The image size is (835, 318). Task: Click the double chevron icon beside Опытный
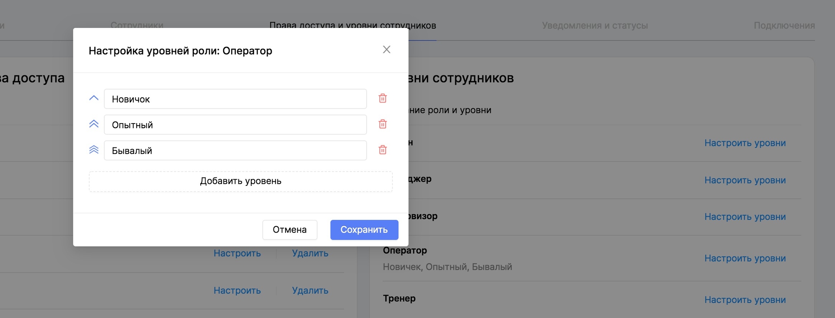click(x=94, y=124)
